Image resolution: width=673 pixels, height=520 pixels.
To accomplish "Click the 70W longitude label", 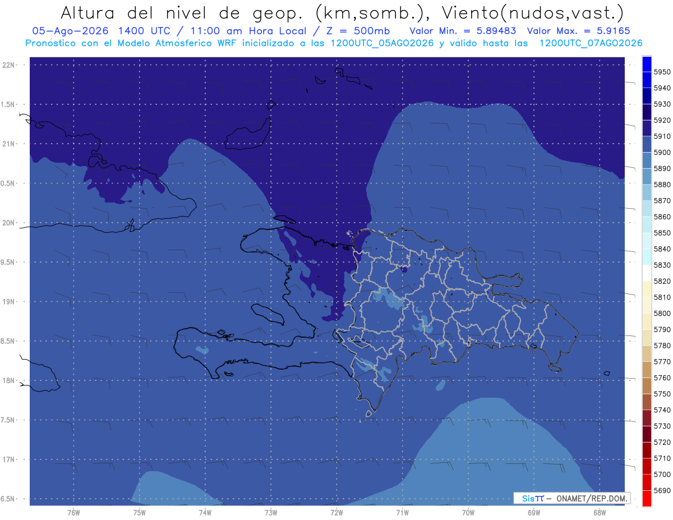I will coord(468,512).
